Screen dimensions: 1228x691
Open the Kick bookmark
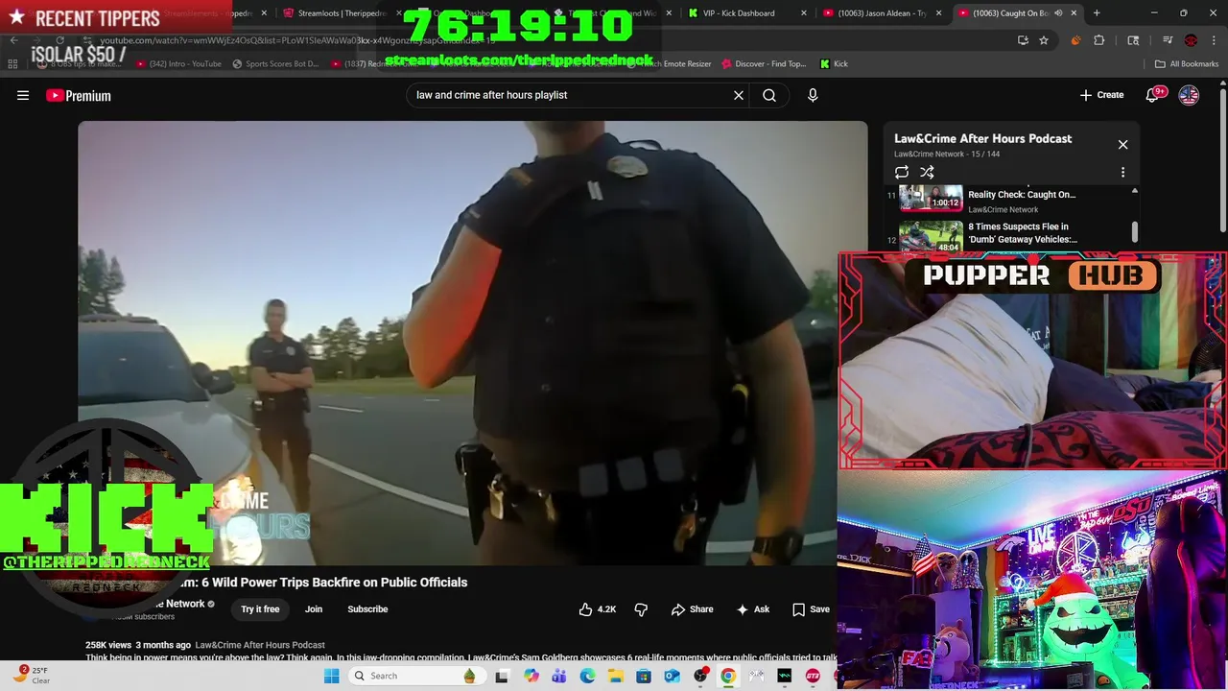pos(834,64)
